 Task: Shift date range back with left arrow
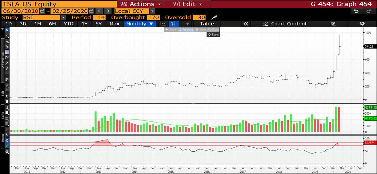tap(99, 11)
